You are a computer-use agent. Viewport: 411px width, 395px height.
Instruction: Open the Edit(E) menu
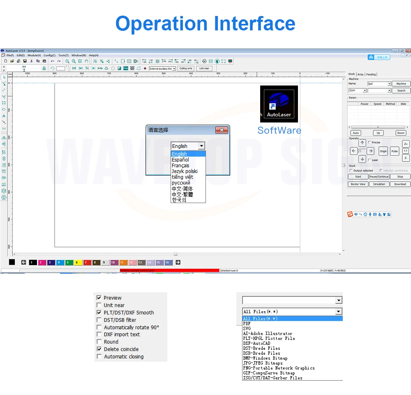click(x=21, y=55)
